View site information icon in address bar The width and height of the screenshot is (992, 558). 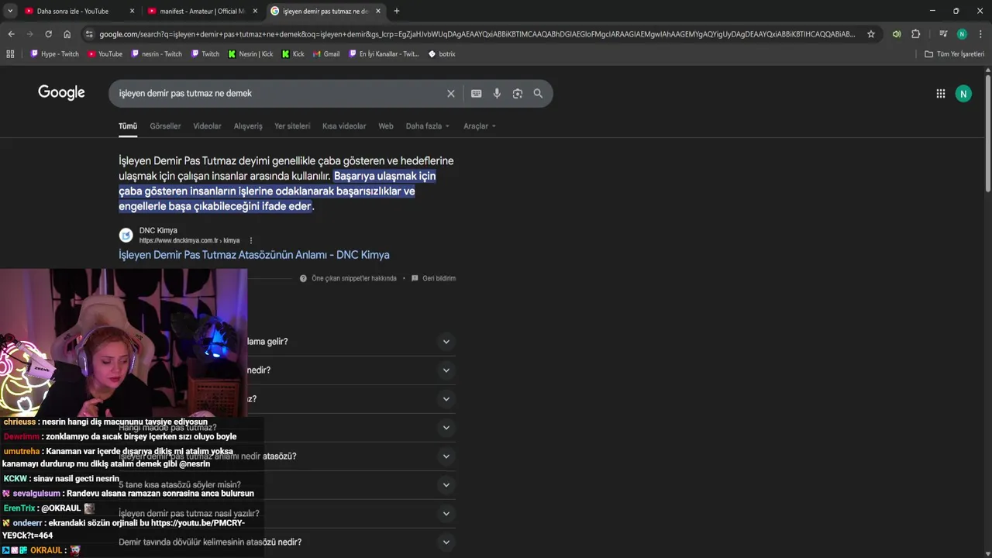[x=89, y=34]
